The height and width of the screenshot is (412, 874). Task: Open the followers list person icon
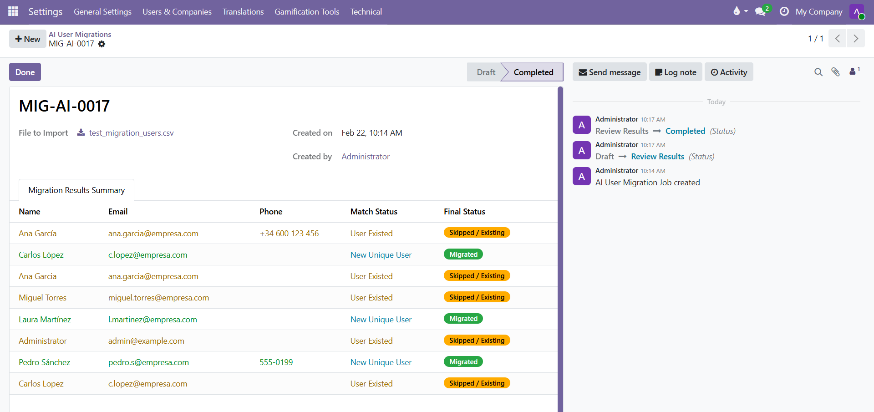click(853, 72)
